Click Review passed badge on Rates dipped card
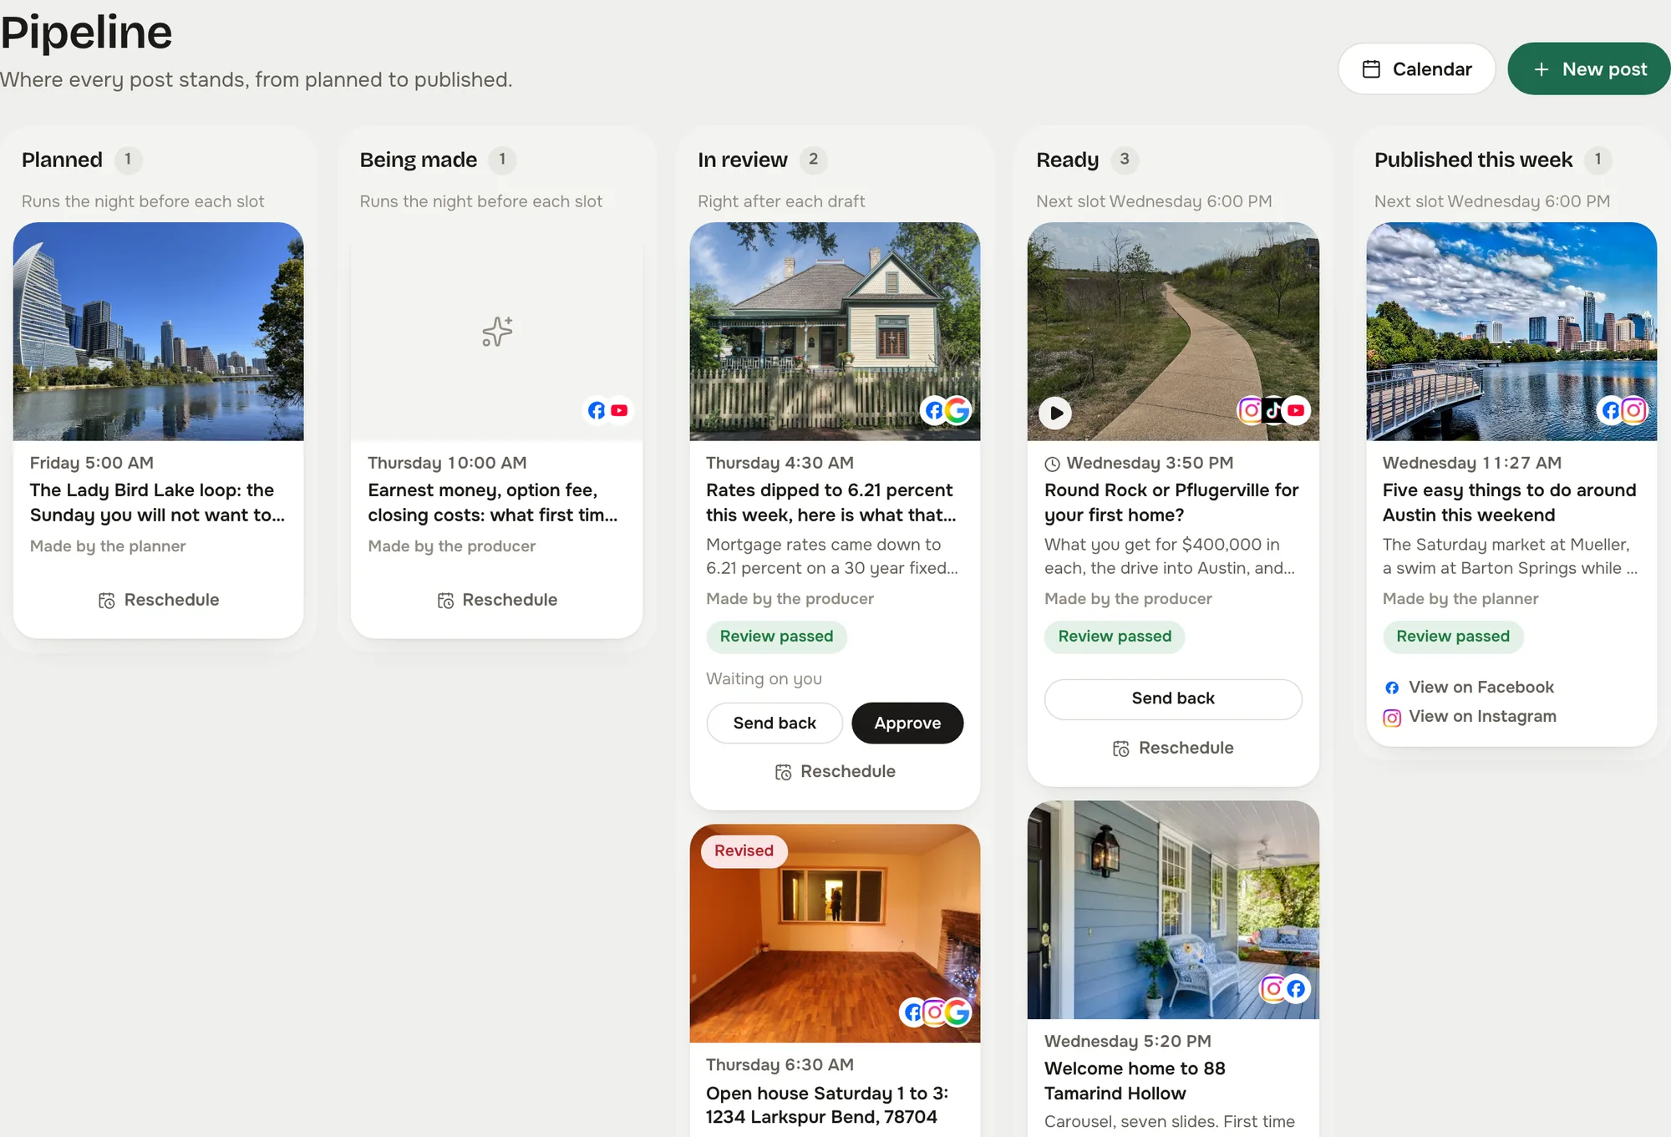 click(x=777, y=637)
